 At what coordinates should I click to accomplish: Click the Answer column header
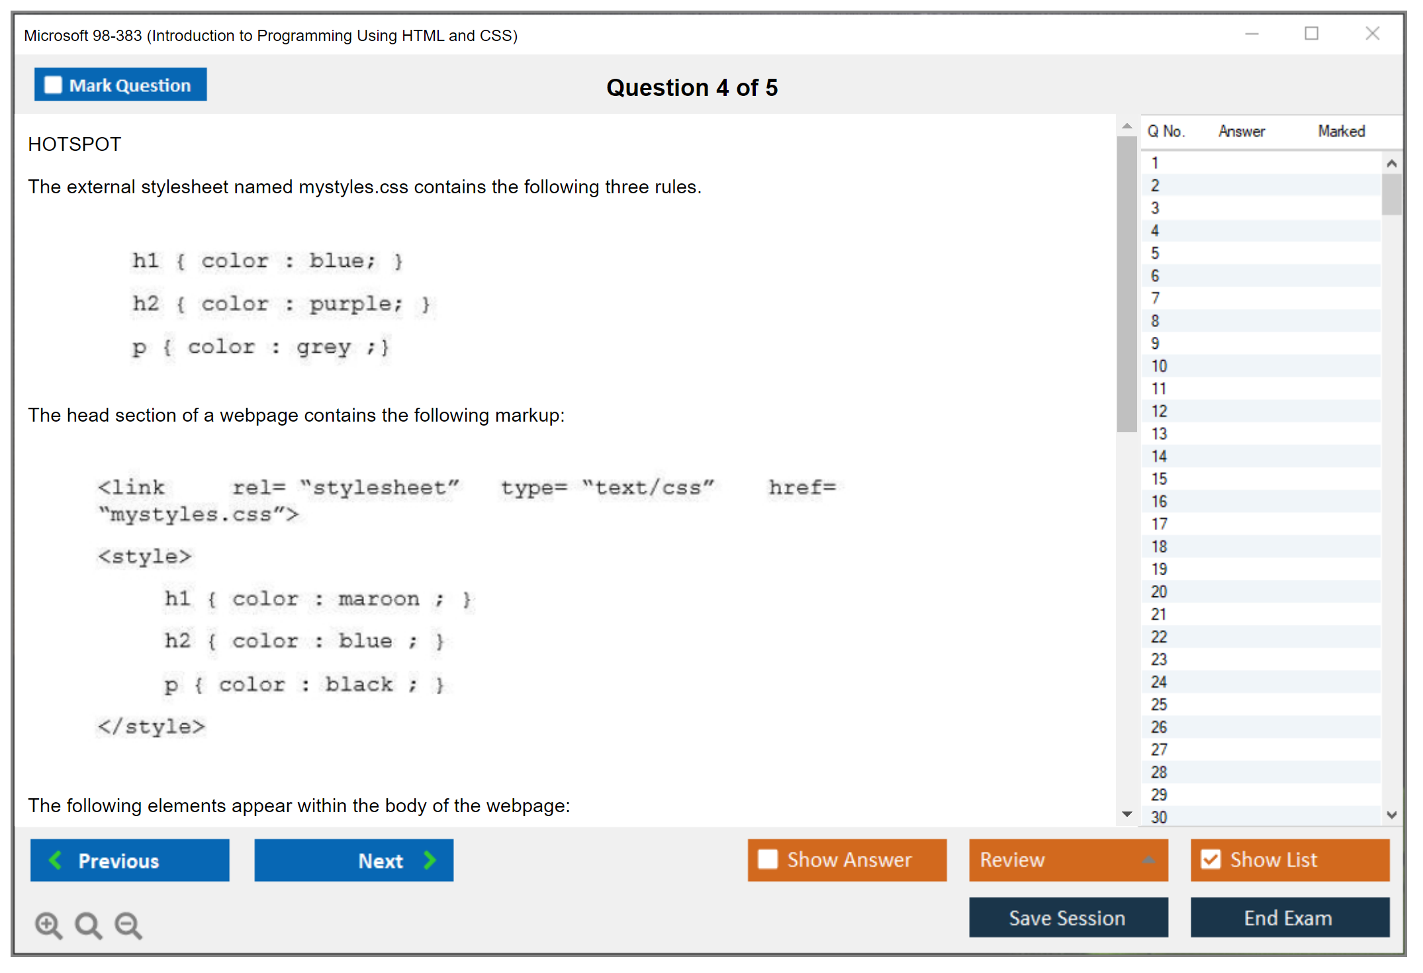(x=1241, y=131)
